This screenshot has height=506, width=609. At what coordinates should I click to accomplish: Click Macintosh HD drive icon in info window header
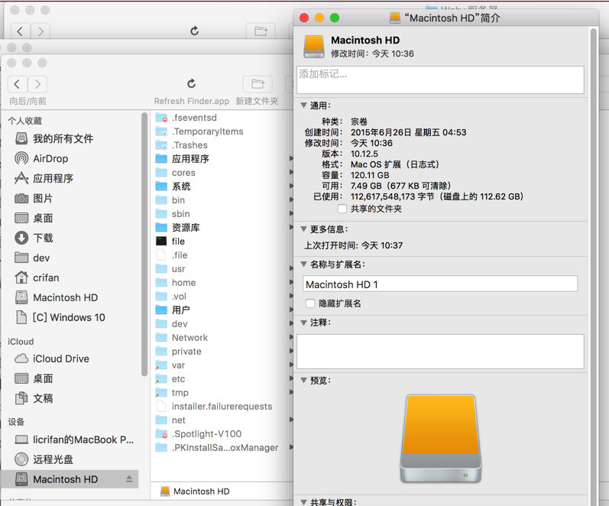click(314, 47)
